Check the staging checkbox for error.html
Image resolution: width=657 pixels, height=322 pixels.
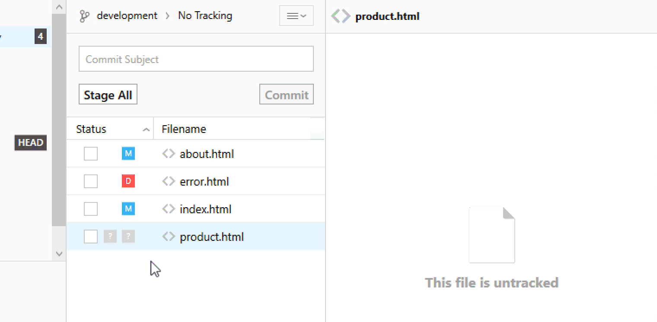(91, 181)
